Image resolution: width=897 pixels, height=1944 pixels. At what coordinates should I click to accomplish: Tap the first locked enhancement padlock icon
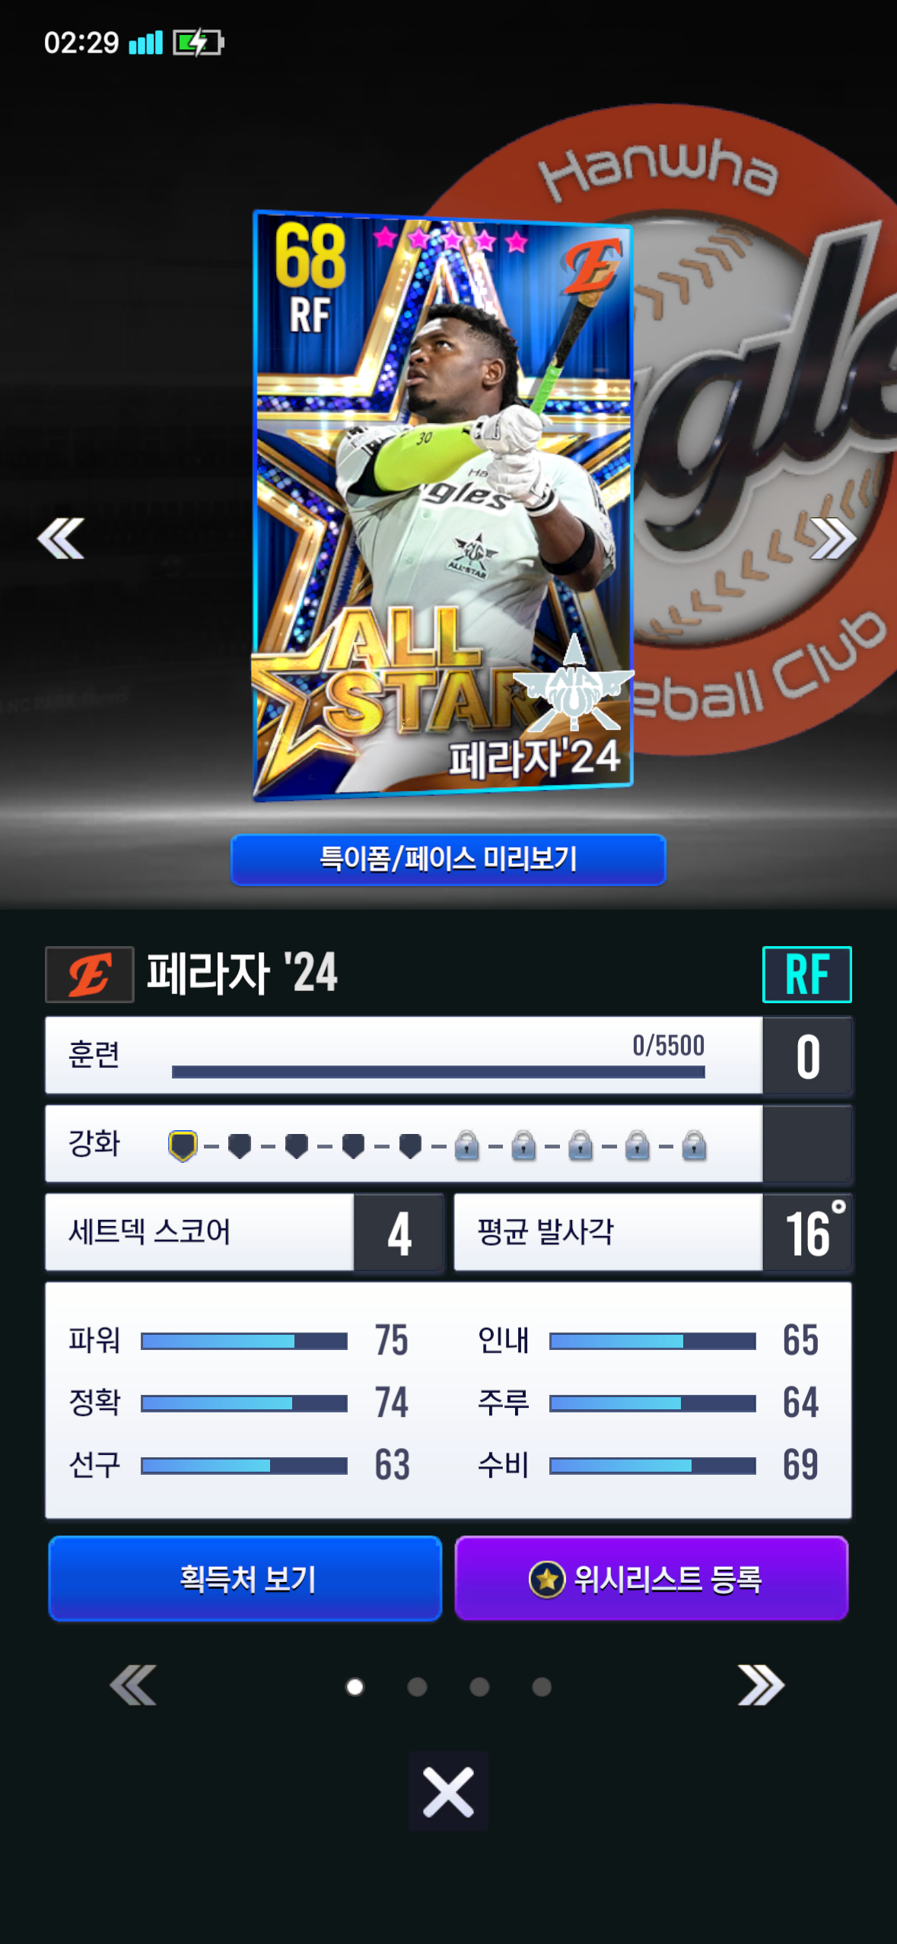coord(466,1145)
